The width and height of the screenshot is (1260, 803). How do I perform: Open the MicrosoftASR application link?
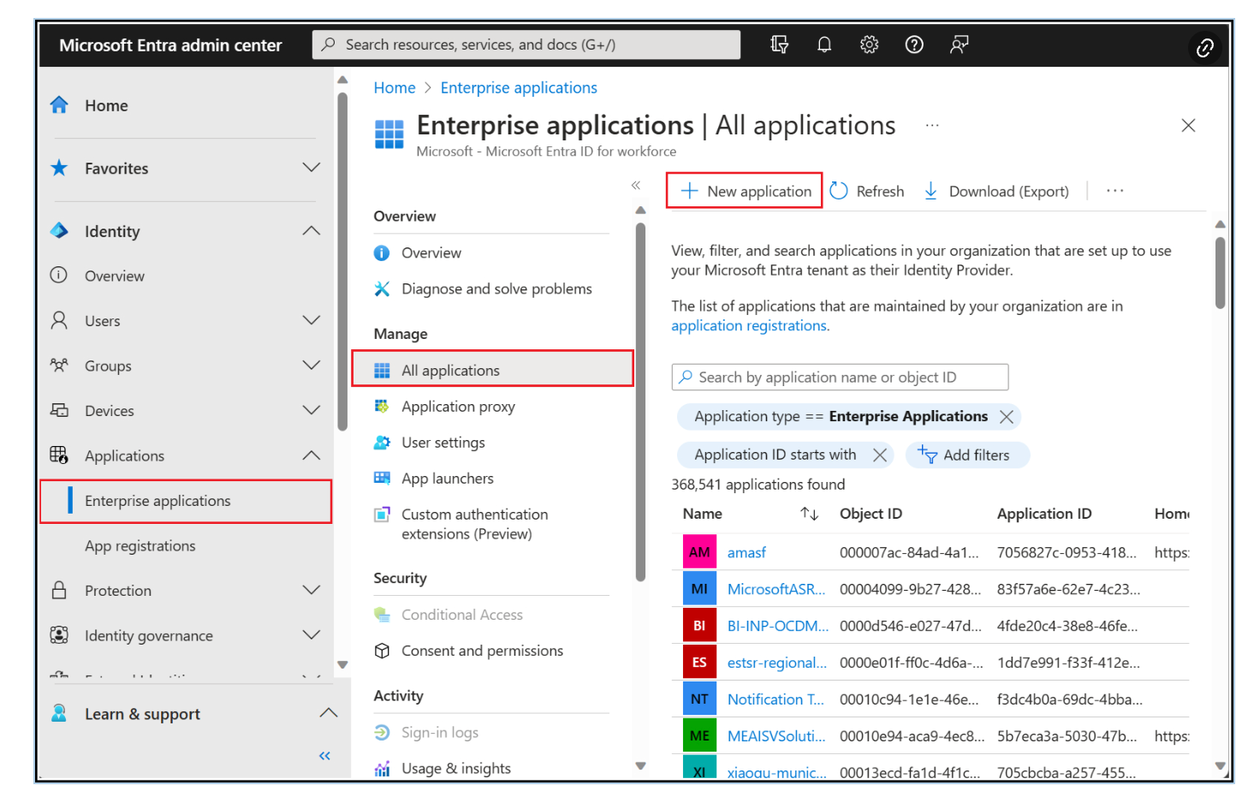(776, 589)
